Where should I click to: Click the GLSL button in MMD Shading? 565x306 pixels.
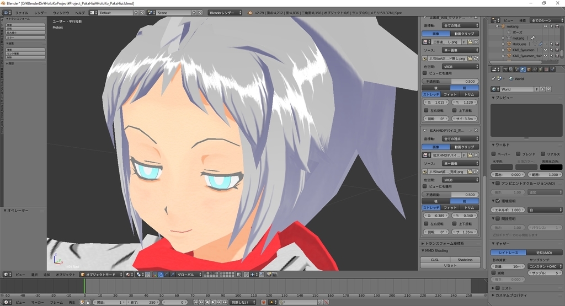click(x=435, y=260)
